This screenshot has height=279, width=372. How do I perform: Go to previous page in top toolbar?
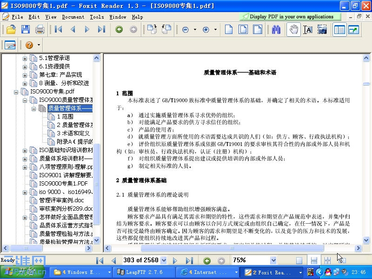pyautogui.click(x=73, y=29)
